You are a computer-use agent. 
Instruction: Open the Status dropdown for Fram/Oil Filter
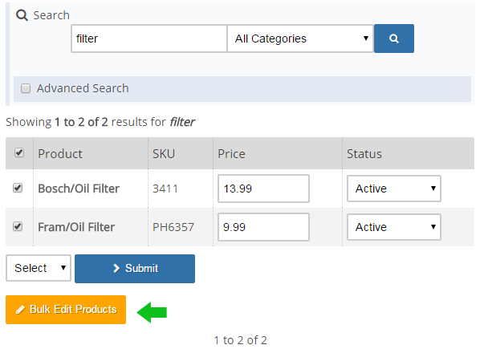tap(394, 227)
